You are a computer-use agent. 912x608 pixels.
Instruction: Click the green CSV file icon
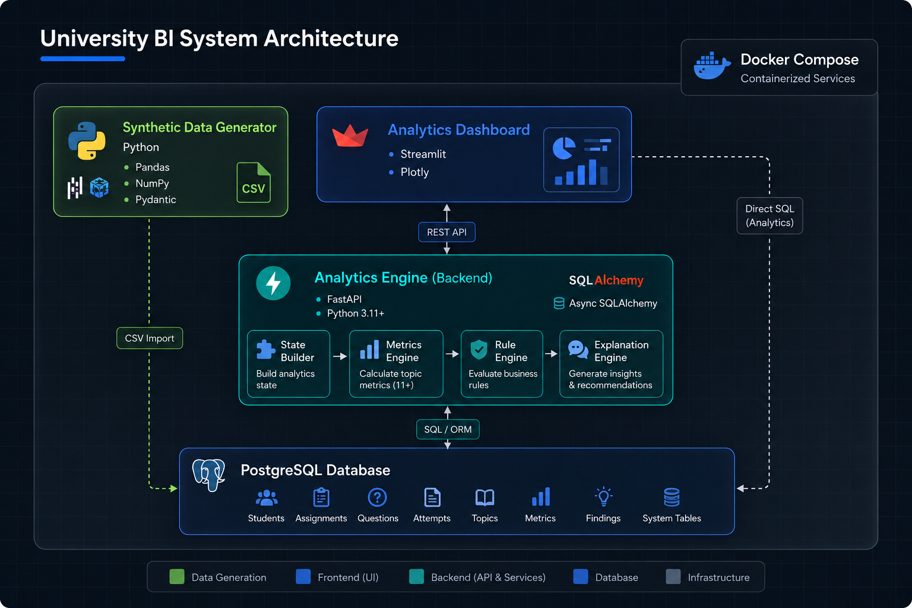pyautogui.click(x=254, y=182)
